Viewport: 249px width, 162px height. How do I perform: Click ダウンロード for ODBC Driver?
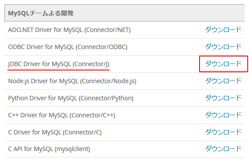click(223, 47)
